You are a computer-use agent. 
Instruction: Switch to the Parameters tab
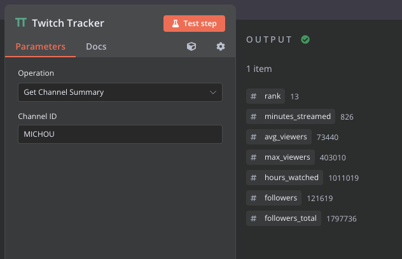click(x=41, y=46)
